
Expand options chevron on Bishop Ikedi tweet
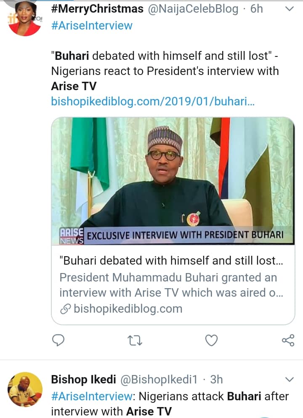(290, 380)
